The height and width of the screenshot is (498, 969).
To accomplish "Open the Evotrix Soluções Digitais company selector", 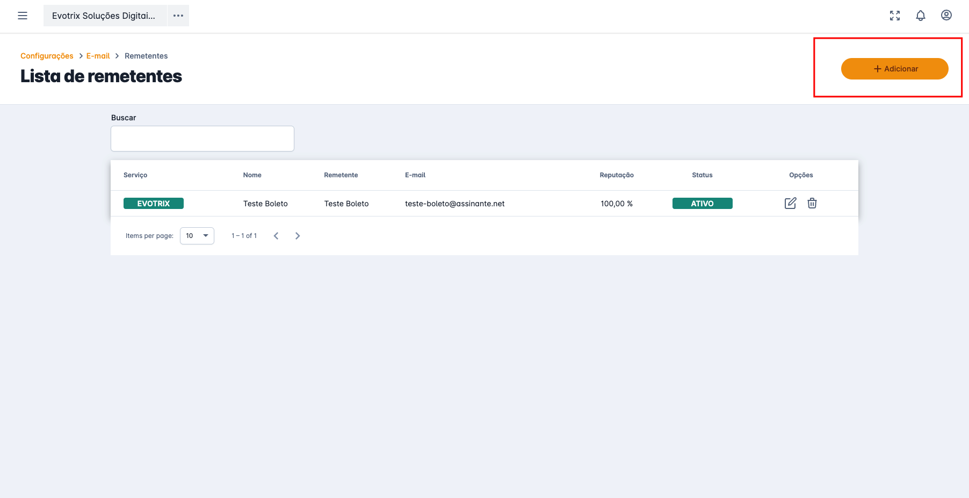I will pyautogui.click(x=104, y=16).
